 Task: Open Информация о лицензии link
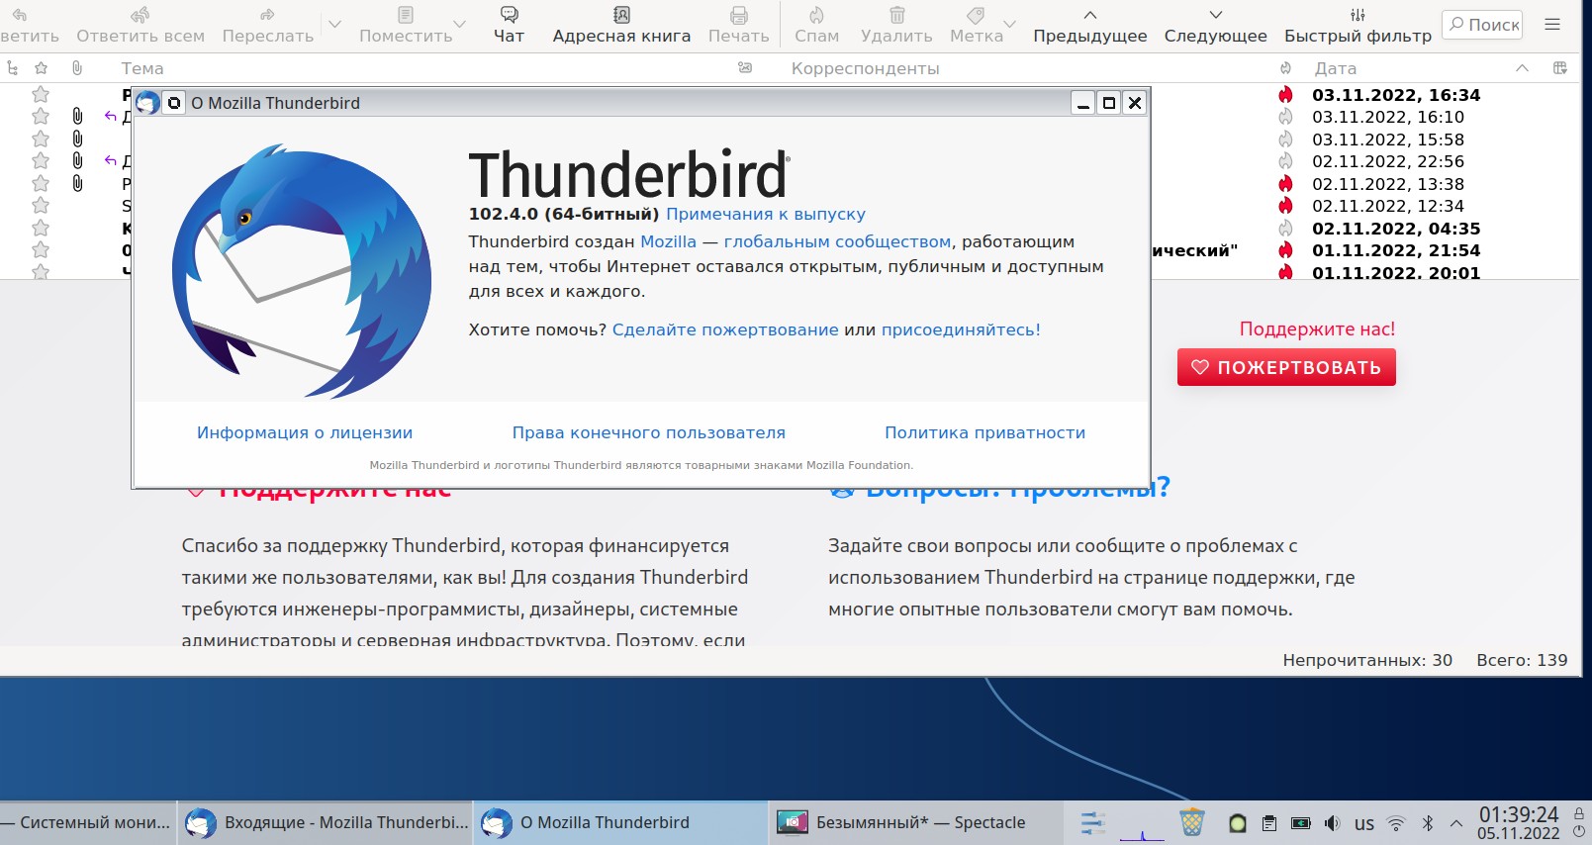click(305, 433)
